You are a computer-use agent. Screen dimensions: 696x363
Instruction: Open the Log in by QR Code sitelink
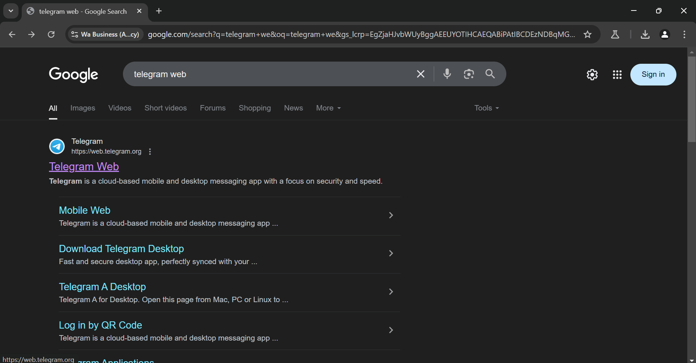click(100, 325)
